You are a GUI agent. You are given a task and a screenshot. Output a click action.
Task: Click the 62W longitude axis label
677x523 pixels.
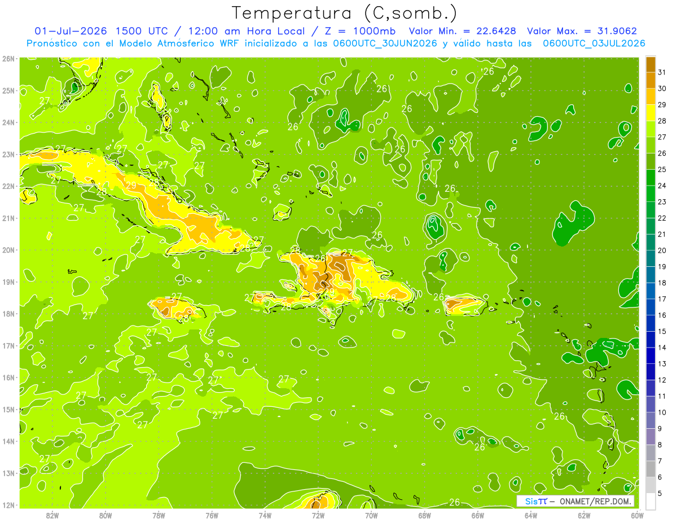click(x=584, y=515)
